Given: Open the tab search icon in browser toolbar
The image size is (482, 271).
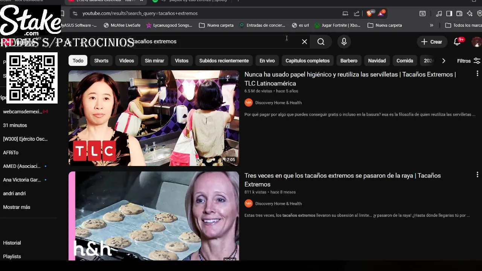Looking at the screenshot, I should (x=423, y=14).
